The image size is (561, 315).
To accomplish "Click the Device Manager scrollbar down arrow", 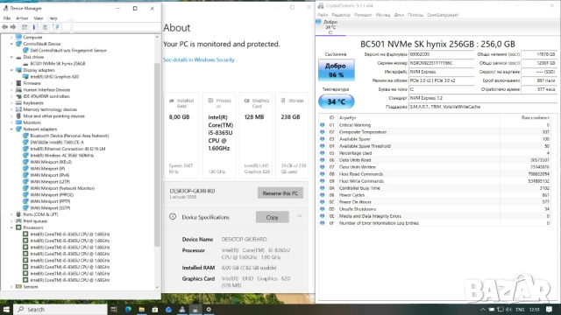I will (x=157, y=287).
